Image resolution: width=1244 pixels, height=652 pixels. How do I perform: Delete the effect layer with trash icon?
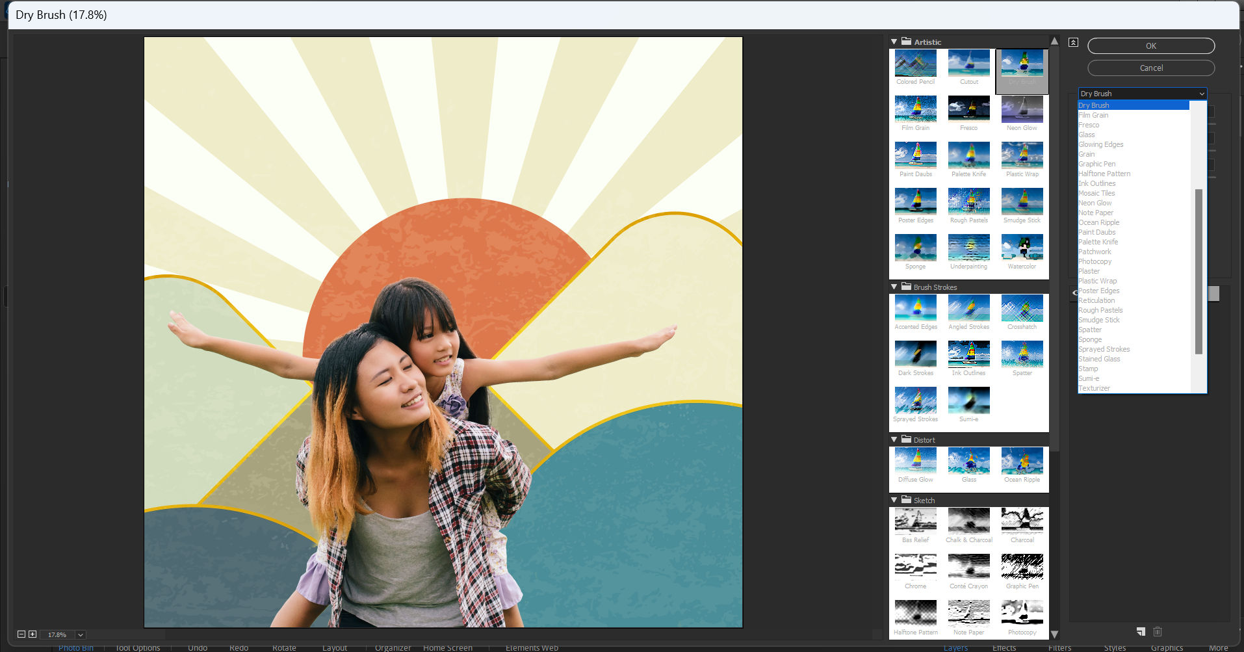point(1158,631)
